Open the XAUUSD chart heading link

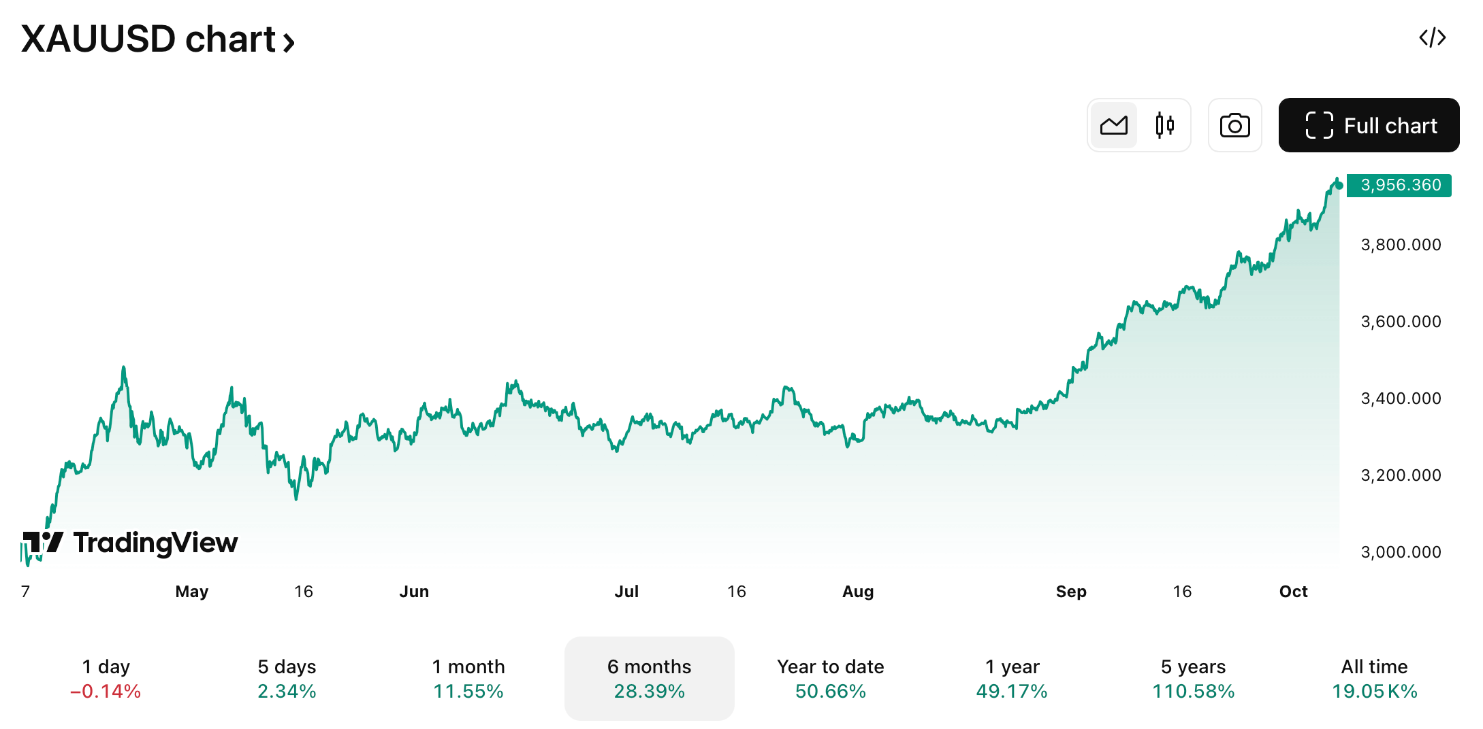148,39
